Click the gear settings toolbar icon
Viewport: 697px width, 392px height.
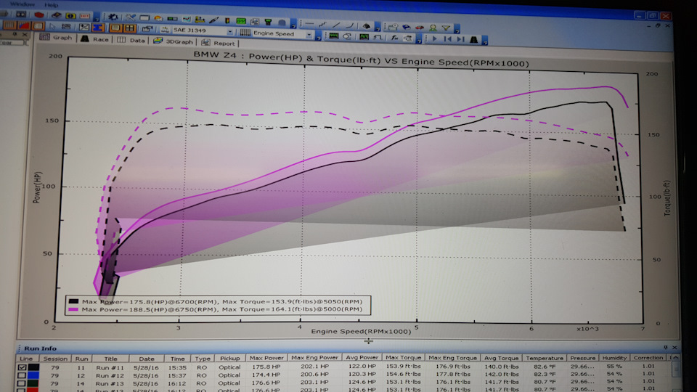(113, 17)
